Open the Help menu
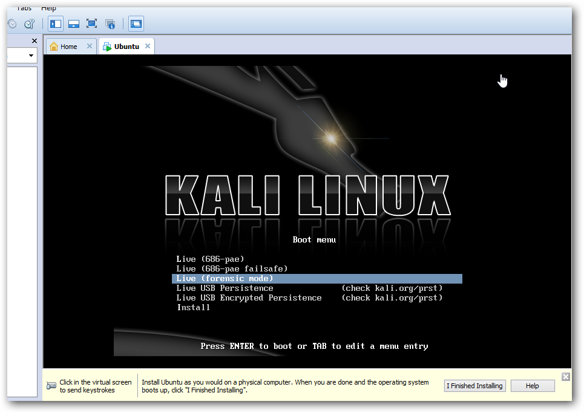The width and height of the screenshot is (584, 413). click(48, 8)
